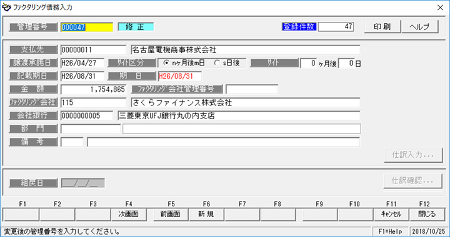Click the empty F9 function key button
The image size is (450, 237).
(320, 215)
